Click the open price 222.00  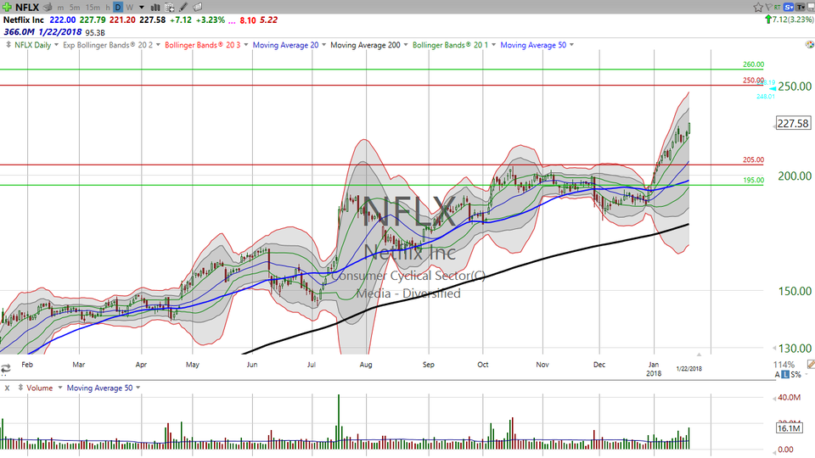coord(62,20)
